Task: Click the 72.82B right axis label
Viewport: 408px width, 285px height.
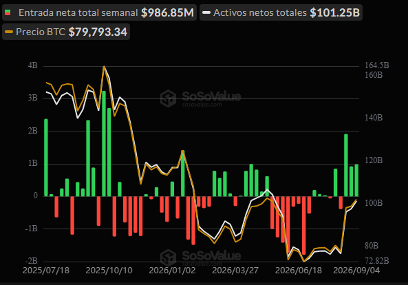Action: click(x=377, y=260)
